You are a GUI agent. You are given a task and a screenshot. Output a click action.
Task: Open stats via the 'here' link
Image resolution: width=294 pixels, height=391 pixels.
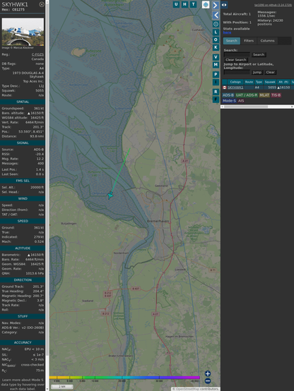tap(227, 32)
